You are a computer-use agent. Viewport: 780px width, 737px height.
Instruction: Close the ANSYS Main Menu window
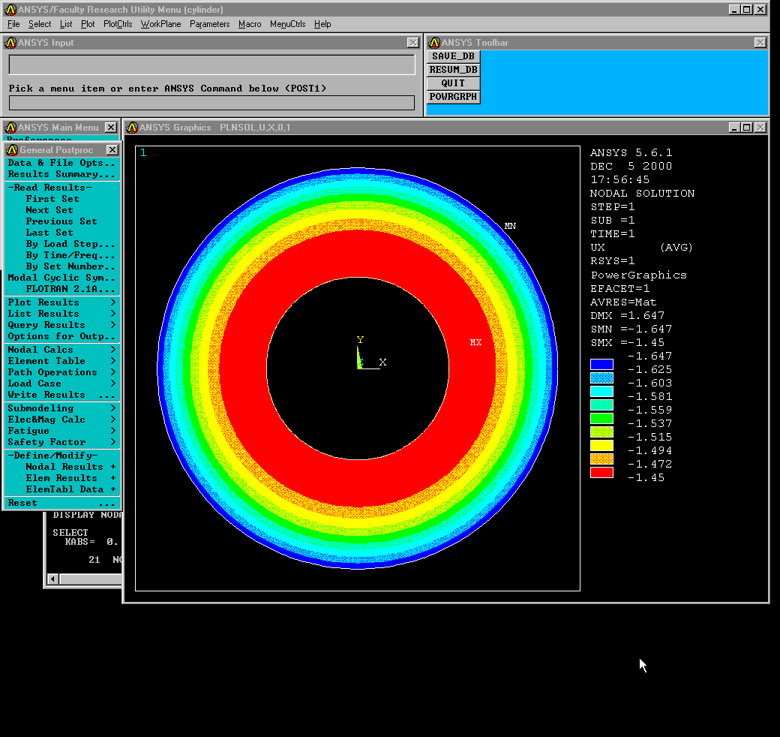(111, 128)
